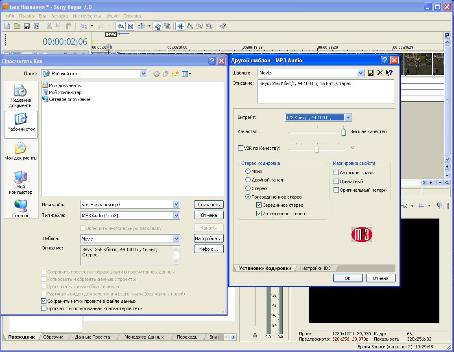Open the Шаблон dropdown in MP3 Audio dialog
Image resolution: width=454 pixels, height=352 pixels.
coord(360,73)
